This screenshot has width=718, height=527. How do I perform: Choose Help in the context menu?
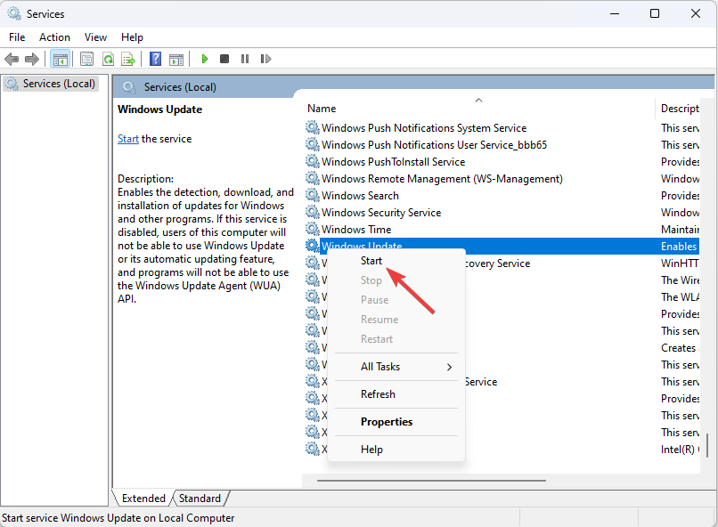(396, 450)
